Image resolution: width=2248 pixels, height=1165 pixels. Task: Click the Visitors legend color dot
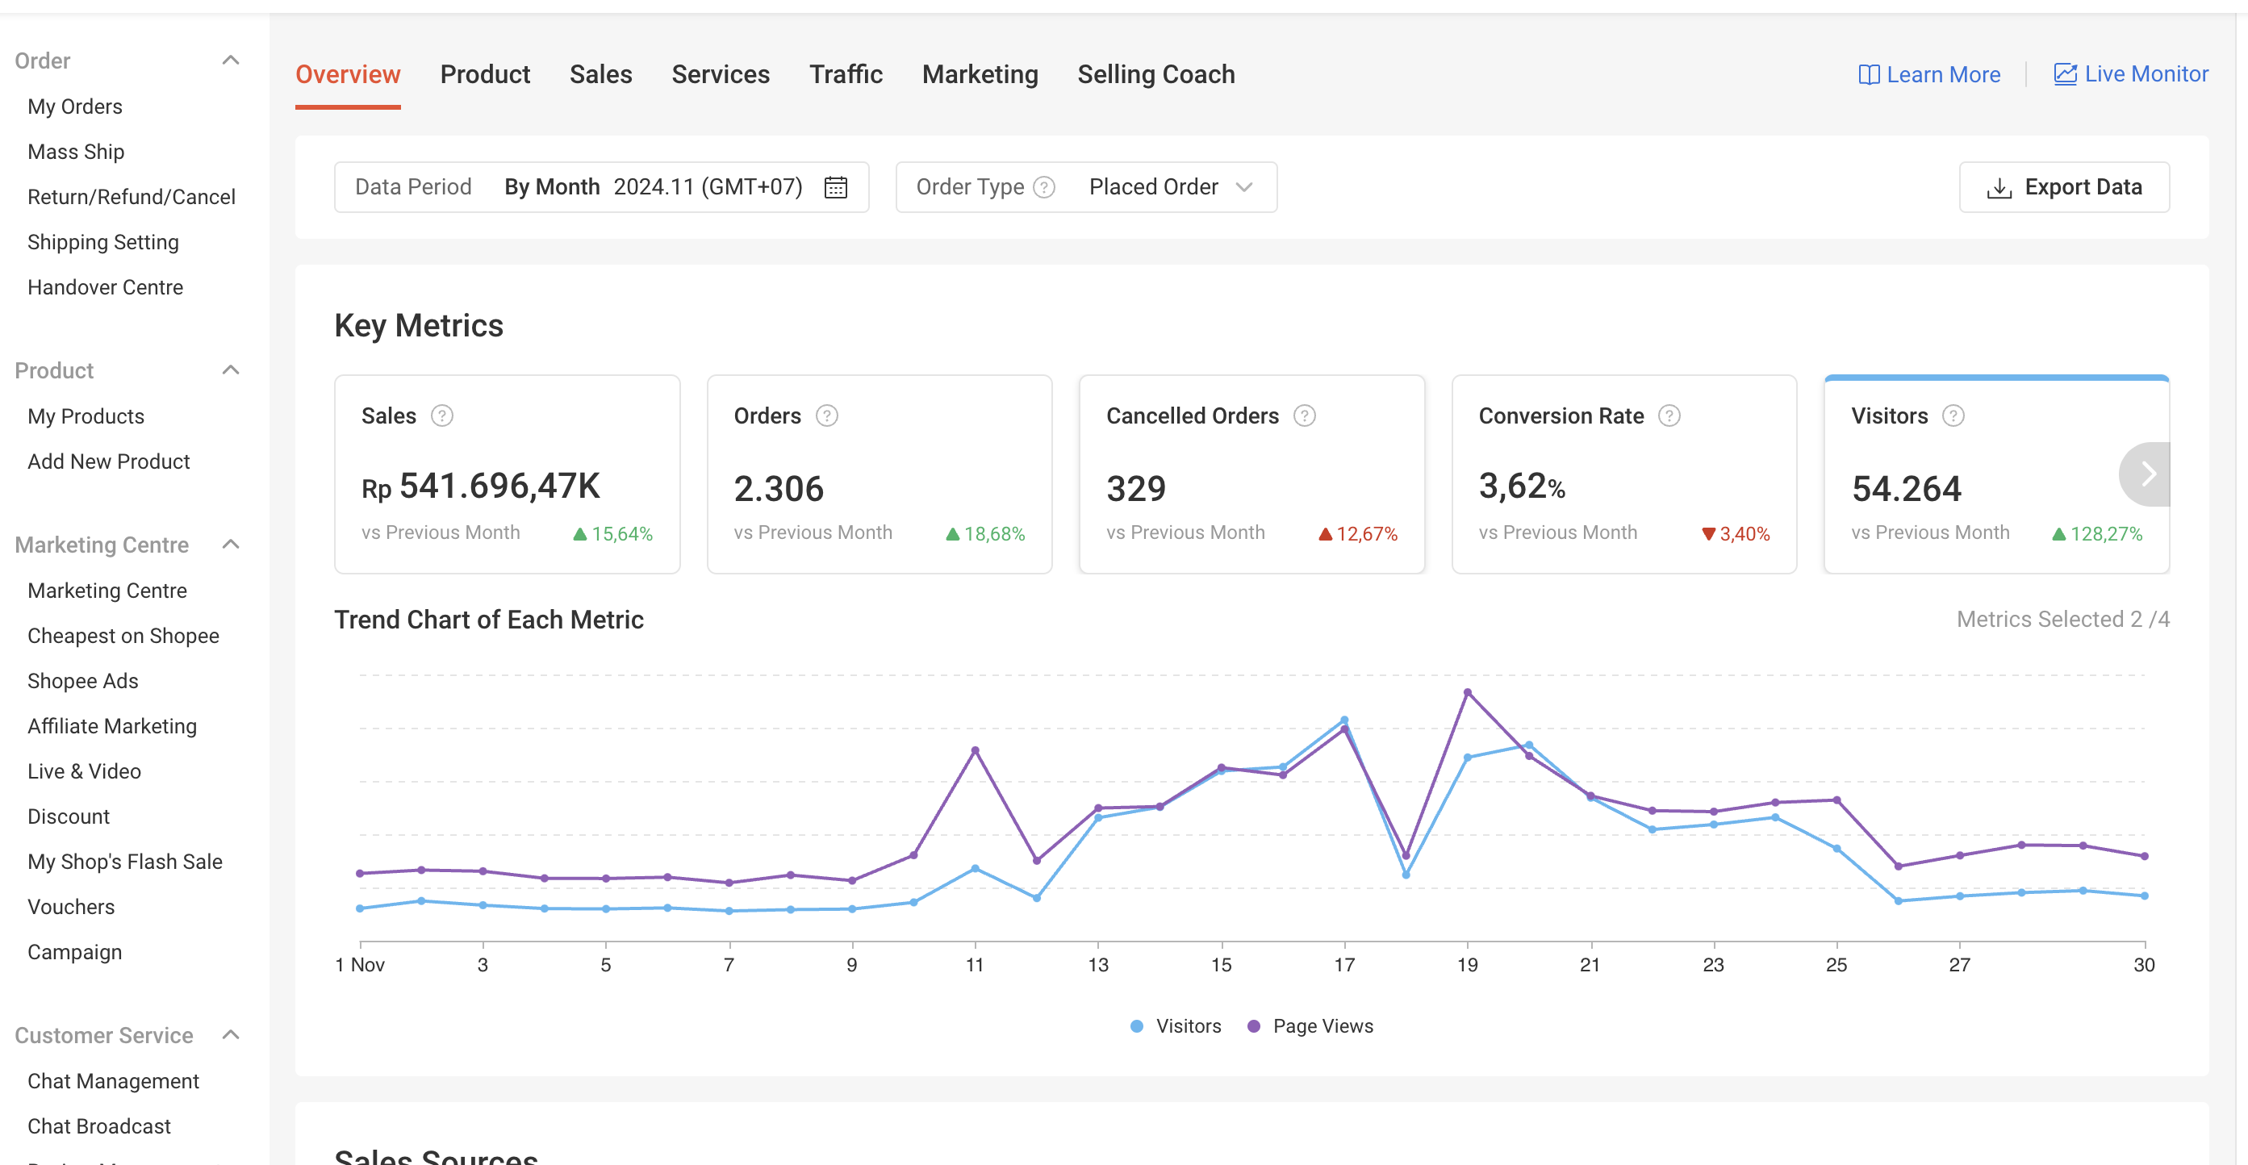point(1136,1026)
